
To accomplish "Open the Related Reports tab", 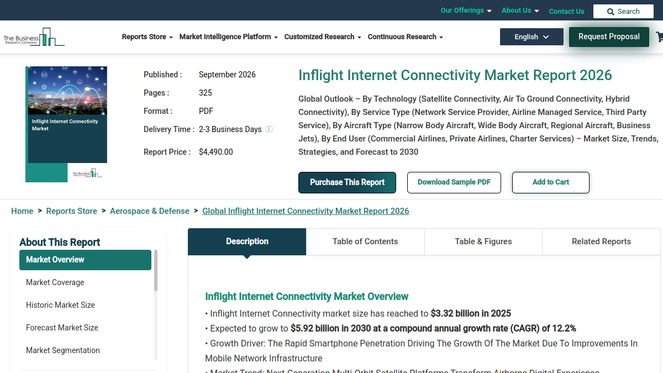I will pos(601,241).
